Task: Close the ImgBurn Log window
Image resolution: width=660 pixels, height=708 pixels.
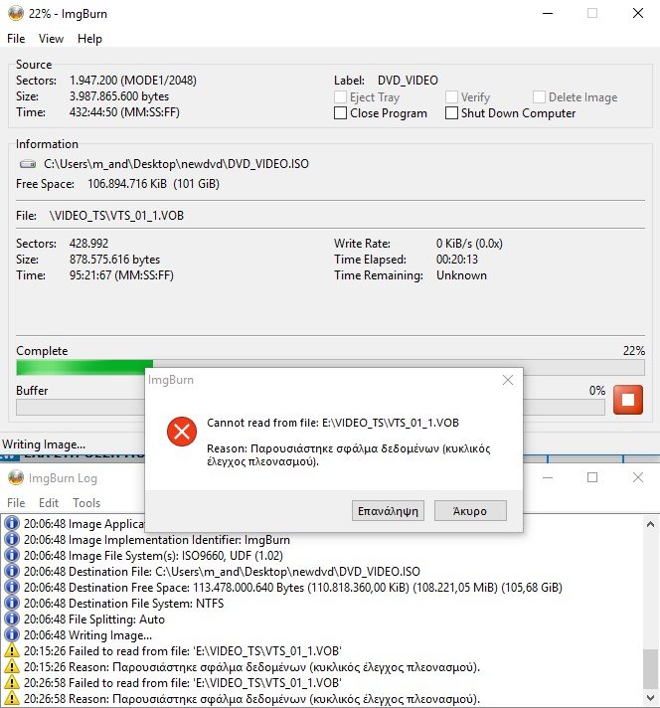Action: point(638,477)
